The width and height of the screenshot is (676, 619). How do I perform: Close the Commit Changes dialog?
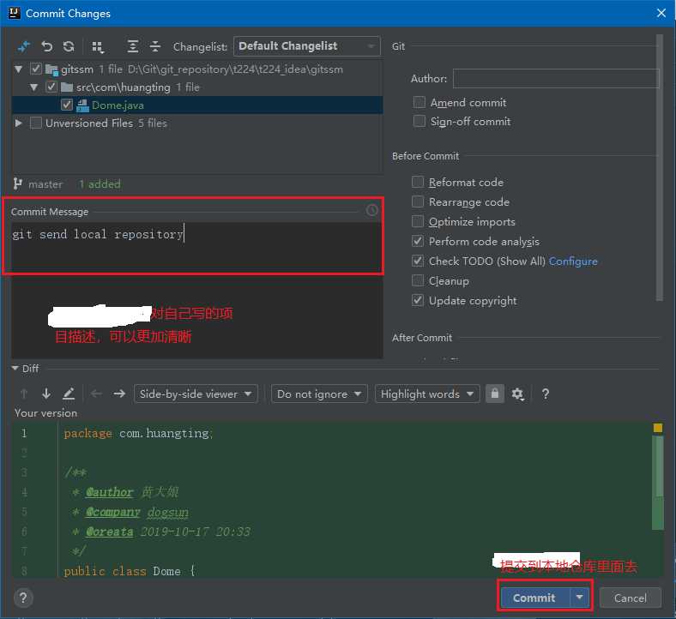(x=661, y=13)
